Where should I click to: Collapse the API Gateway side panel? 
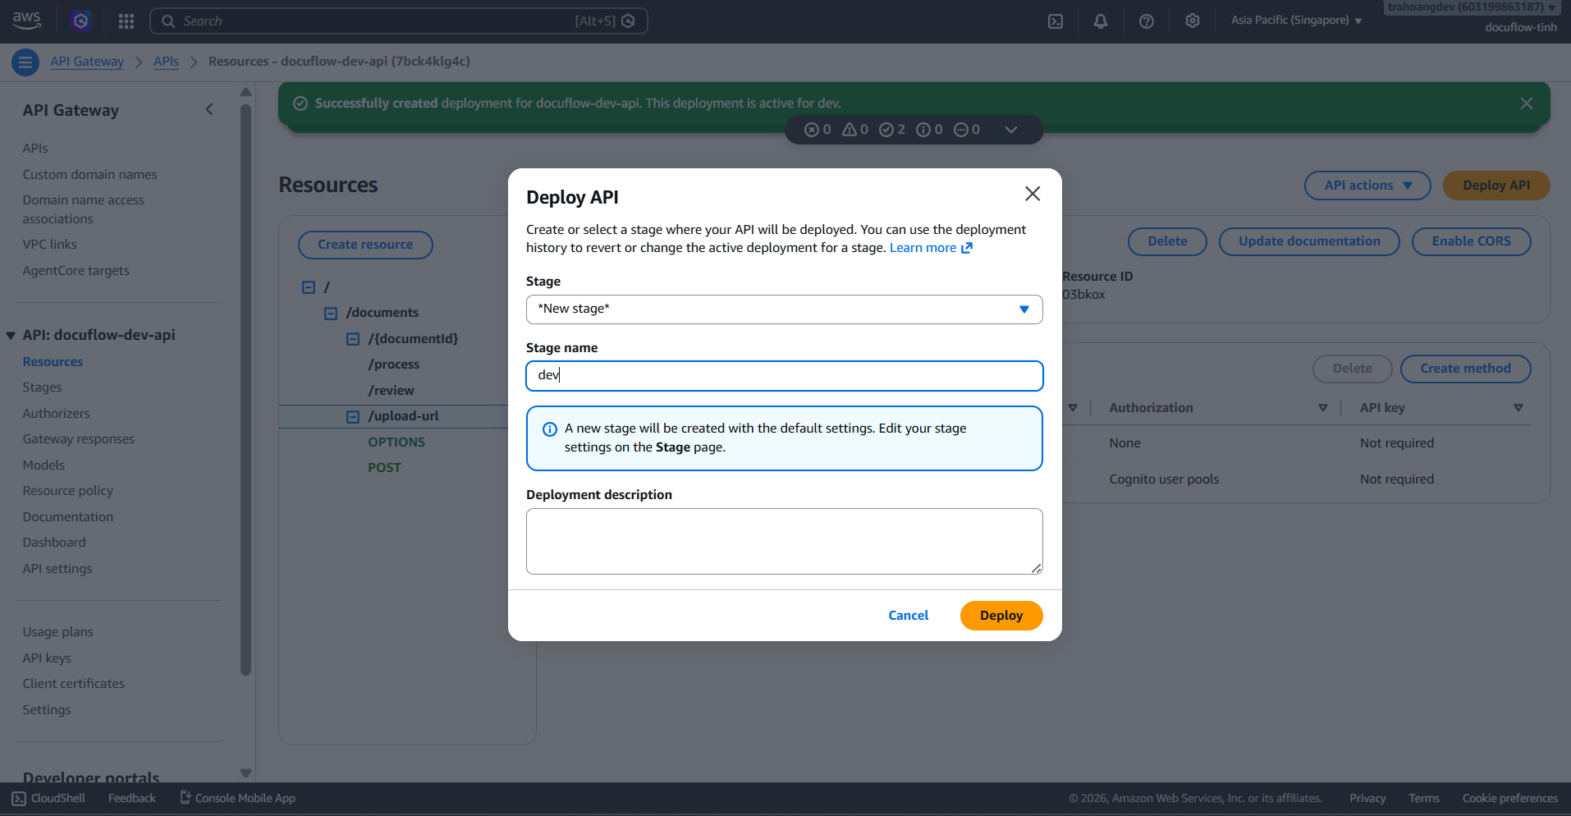click(209, 110)
